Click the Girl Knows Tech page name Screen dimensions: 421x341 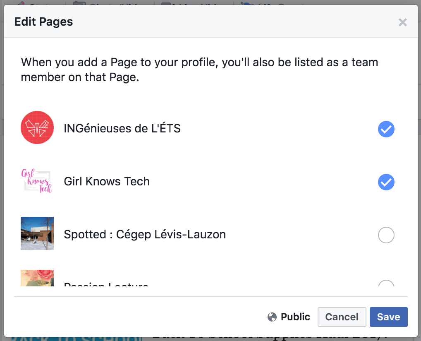[x=107, y=181]
